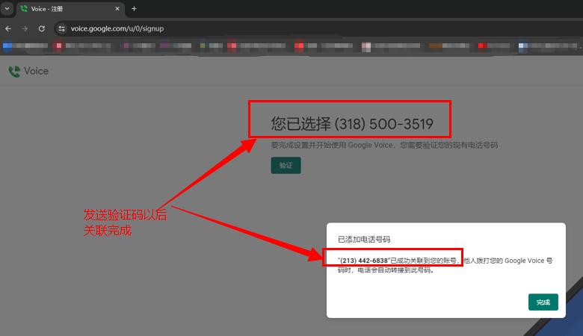Click the 完成 button in the dialog
The height and width of the screenshot is (336, 583).
click(x=543, y=302)
